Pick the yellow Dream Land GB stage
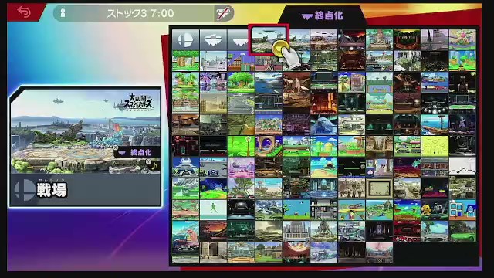 [x=435, y=146]
